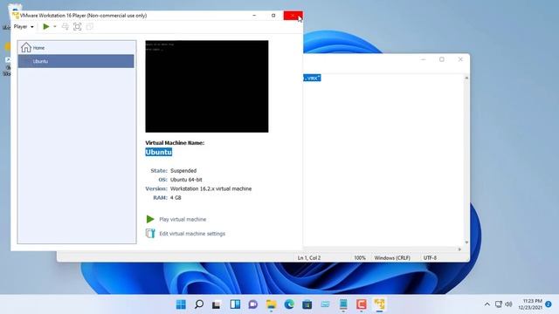559x314 pixels.
Task: Open Microsoft Store from the taskbar
Action: coord(307,304)
